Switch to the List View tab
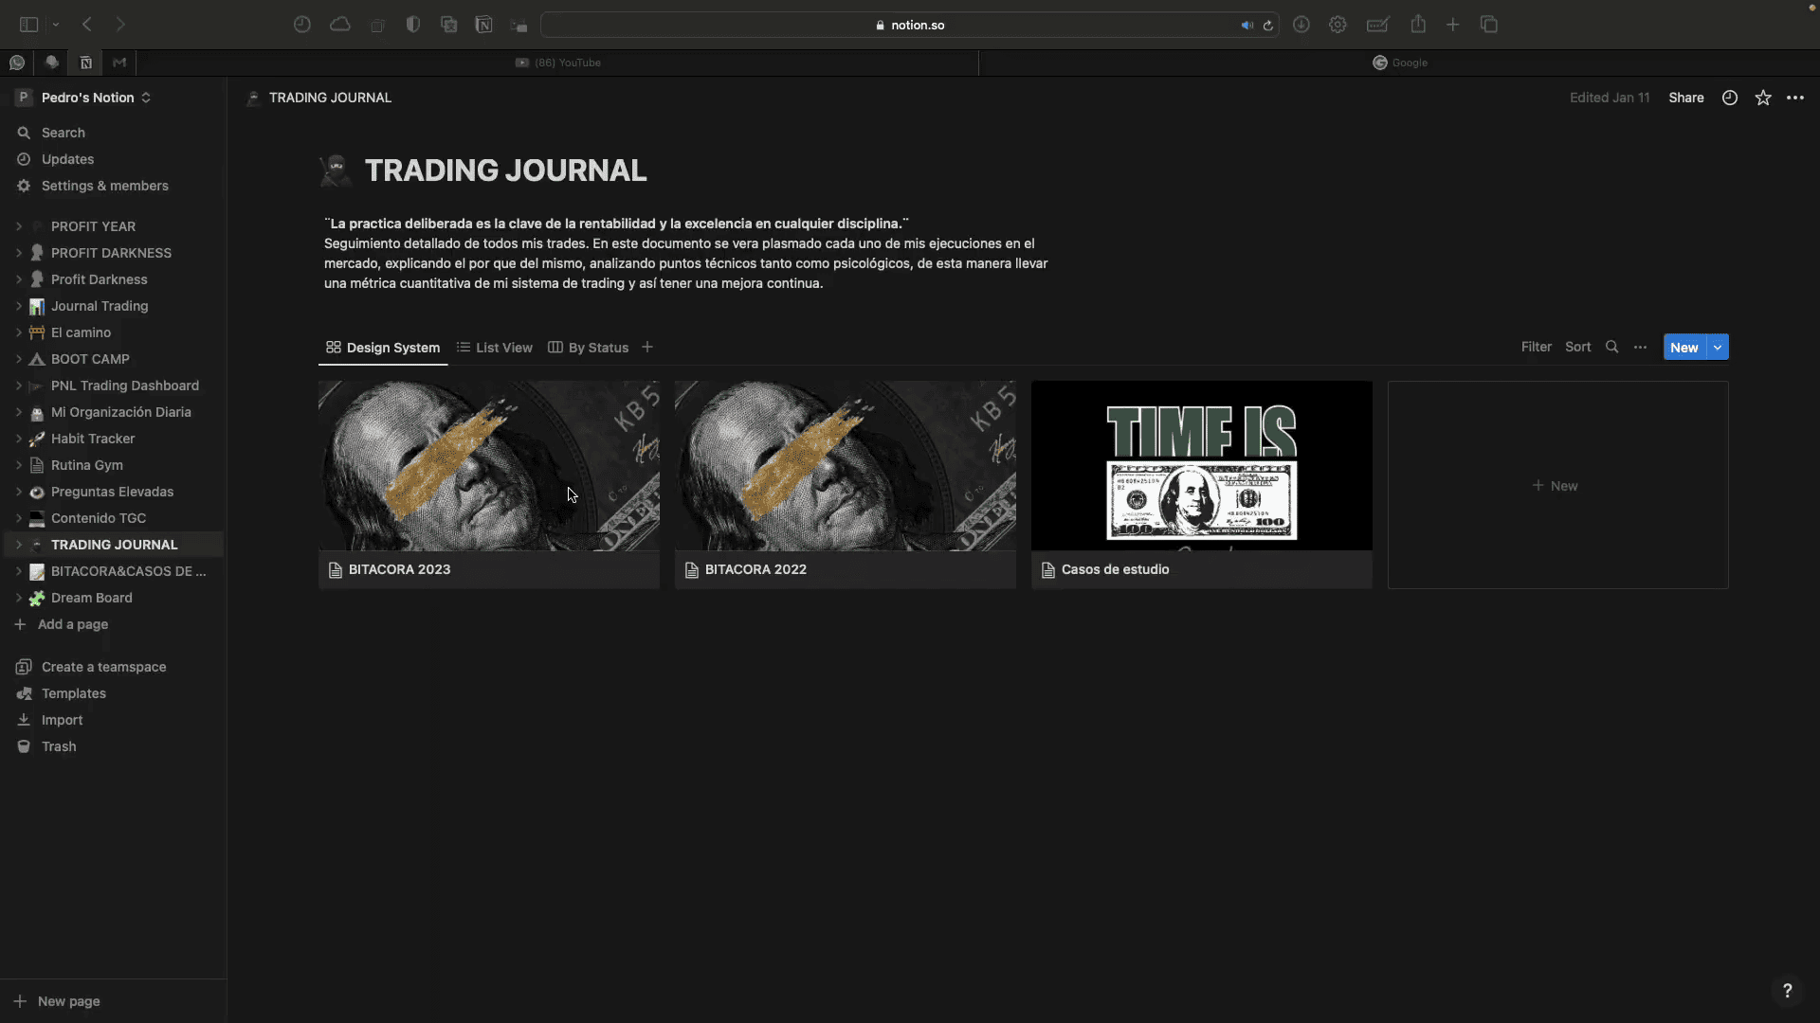 point(495,348)
